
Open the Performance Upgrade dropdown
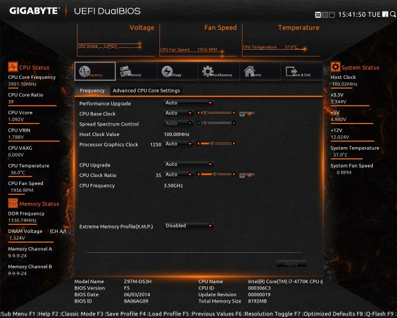(189, 102)
